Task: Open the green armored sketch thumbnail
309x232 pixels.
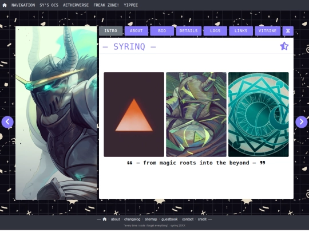Action: 196,115
